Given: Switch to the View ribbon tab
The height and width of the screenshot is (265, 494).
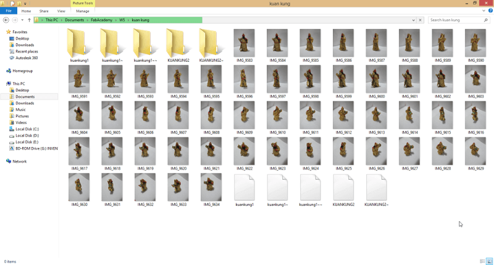Looking at the screenshot, I should tap(61, 11).
